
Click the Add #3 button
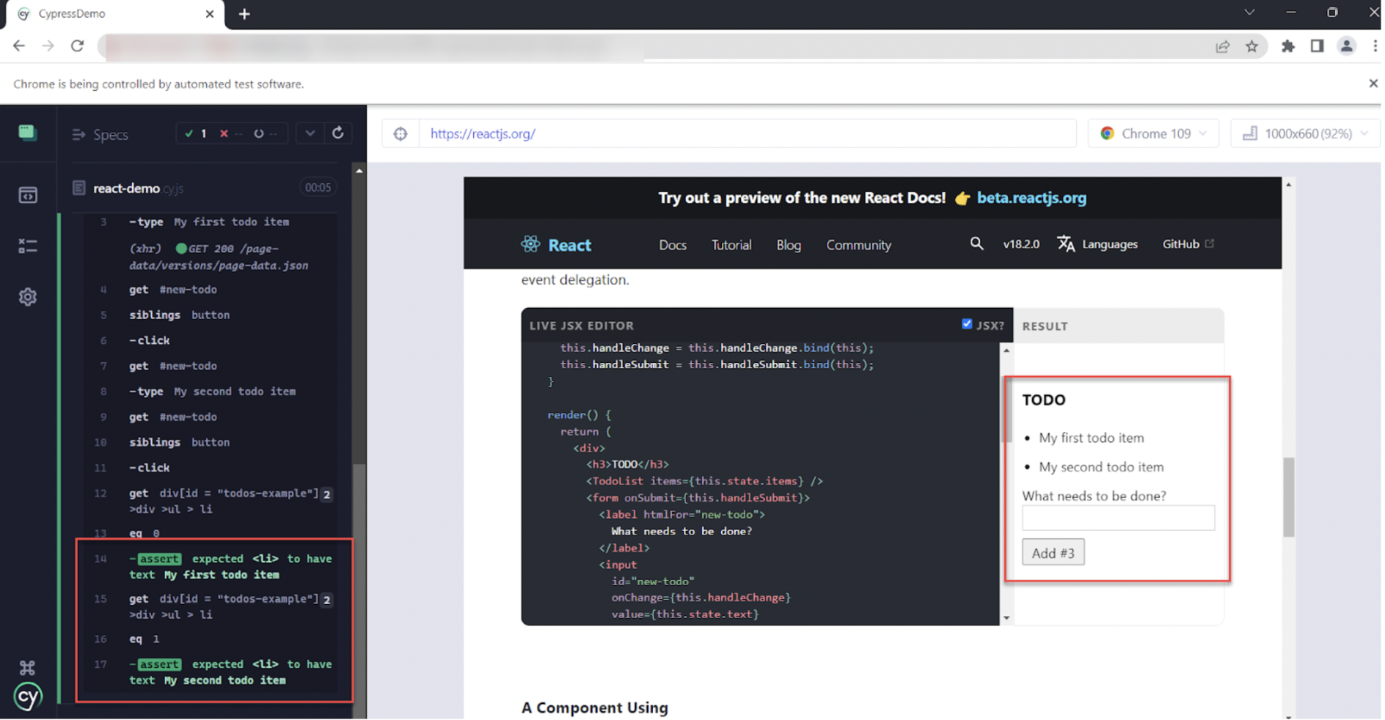tap(1053, 553)
